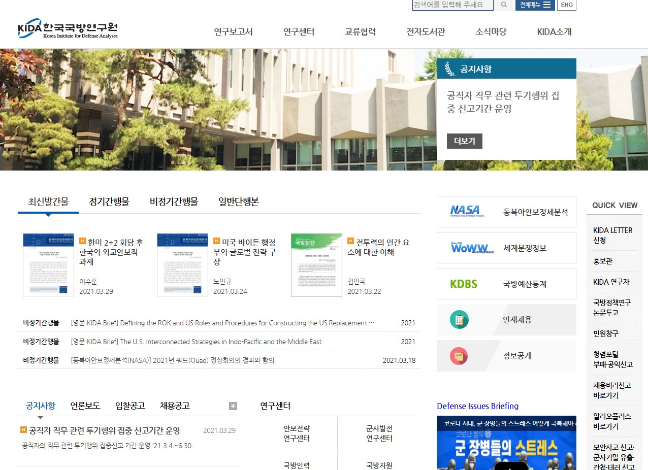
Task: Open 홍보관 quick link
Action: 603,261
